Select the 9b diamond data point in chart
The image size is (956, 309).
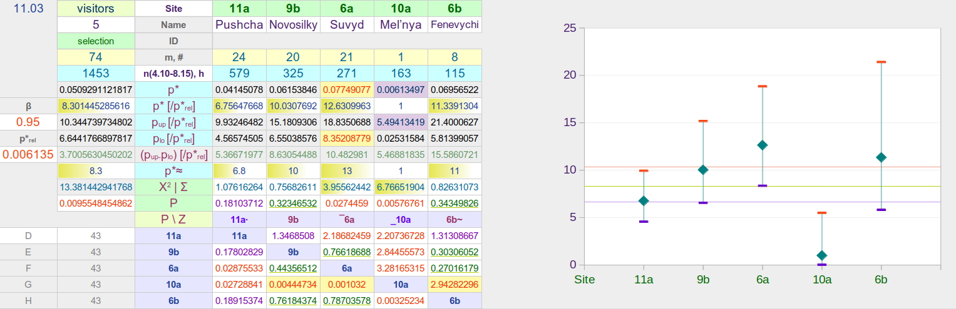703,170
